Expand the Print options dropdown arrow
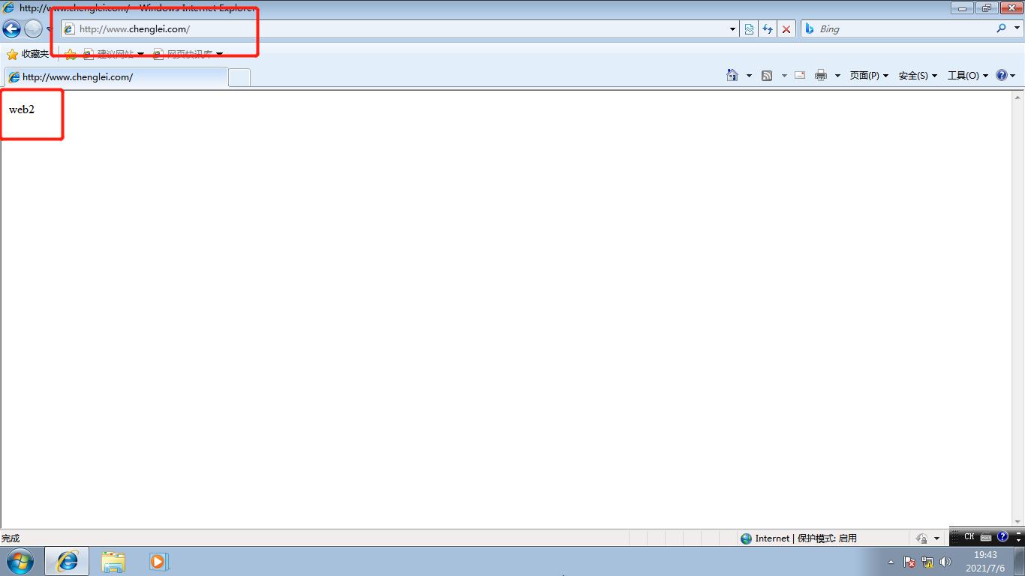This screenshot has height=576, width=1025. click(x=837, y=76)
